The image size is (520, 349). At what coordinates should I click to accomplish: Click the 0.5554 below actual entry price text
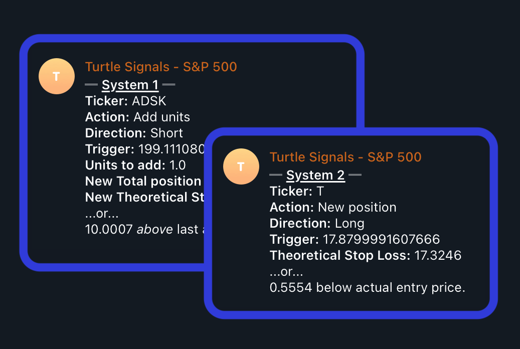pyautogui.click(x=368, y=287)
